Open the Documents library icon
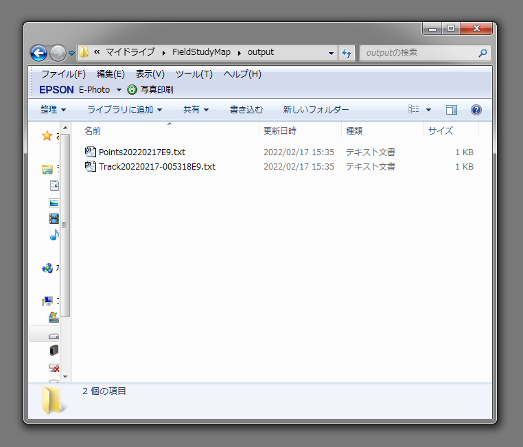 [54, 185]
